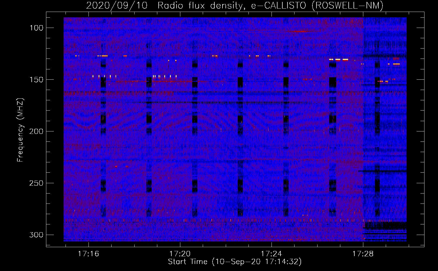This screenshot has width=438, height=271.
Task: Click the 150 frequency tick label
Action: [x=36, y=80]
